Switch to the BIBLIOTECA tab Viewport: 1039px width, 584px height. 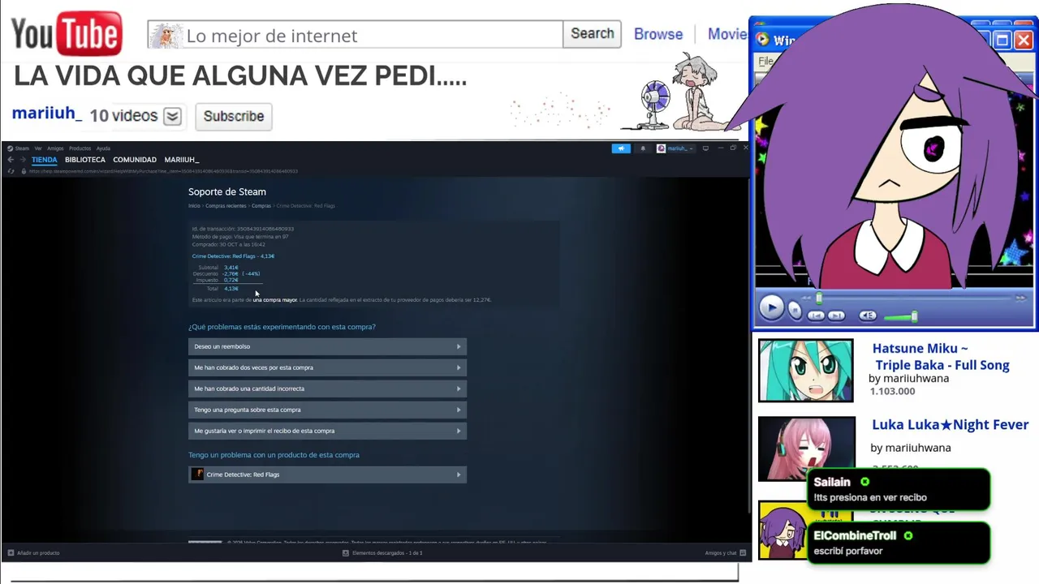pyautogui.click(x=85, y=160)
